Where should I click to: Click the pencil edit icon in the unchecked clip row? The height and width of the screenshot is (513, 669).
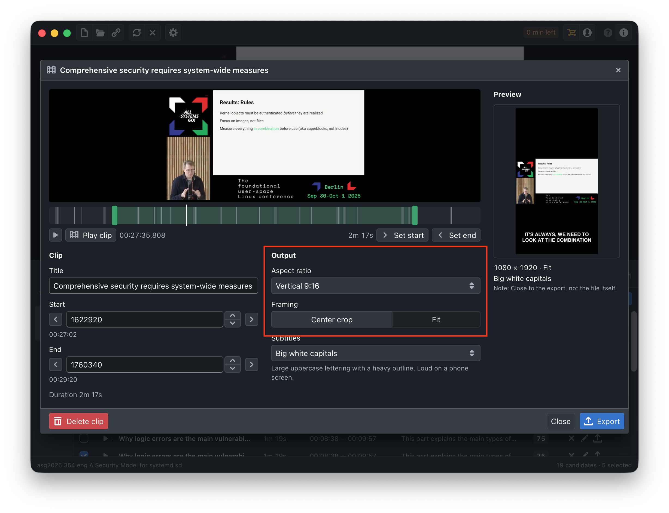(584, 438)
